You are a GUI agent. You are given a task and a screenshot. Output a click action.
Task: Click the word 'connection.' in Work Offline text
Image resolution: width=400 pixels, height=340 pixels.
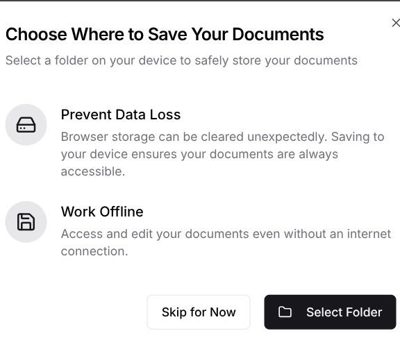click(x=94, y=251)
